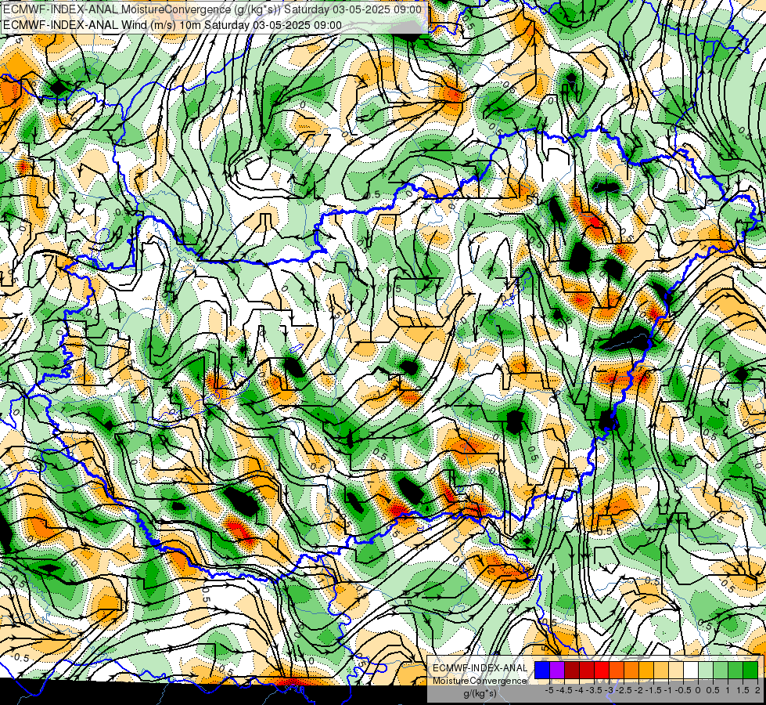Pick the legend swatch between -3 and -2.5

click(617, 671)
